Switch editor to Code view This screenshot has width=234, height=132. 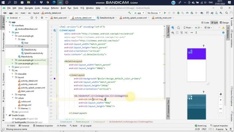coord(205,23)
